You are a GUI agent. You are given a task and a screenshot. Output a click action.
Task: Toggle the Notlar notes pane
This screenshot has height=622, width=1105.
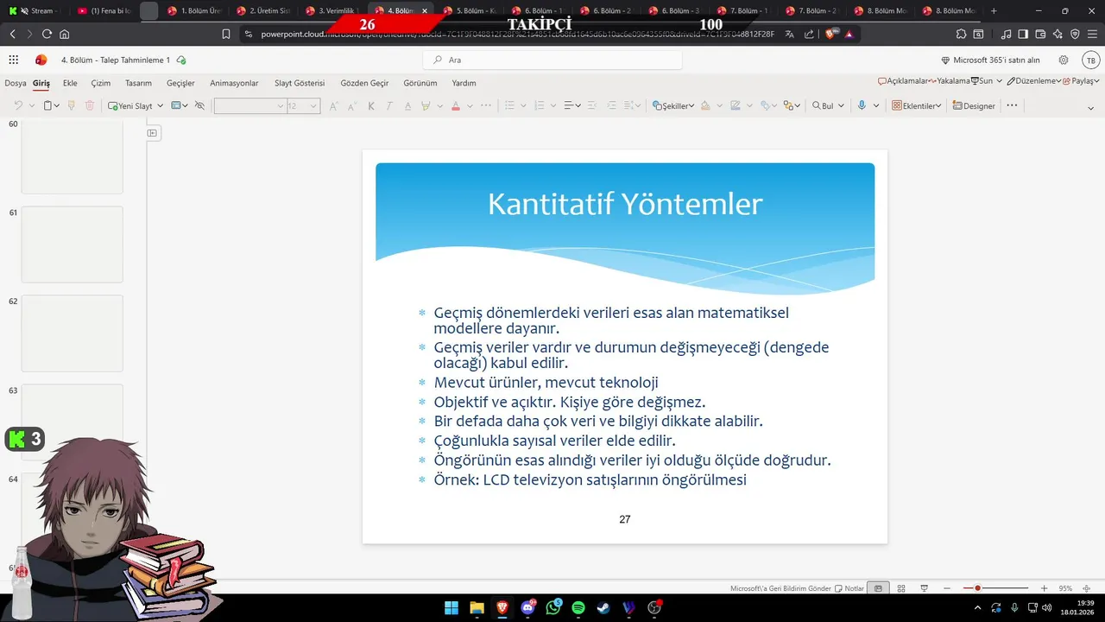849,588
